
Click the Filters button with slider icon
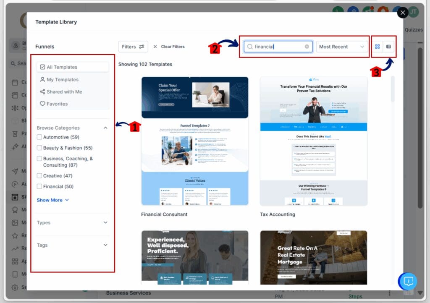pyautogui.click(x=133, y=47)
